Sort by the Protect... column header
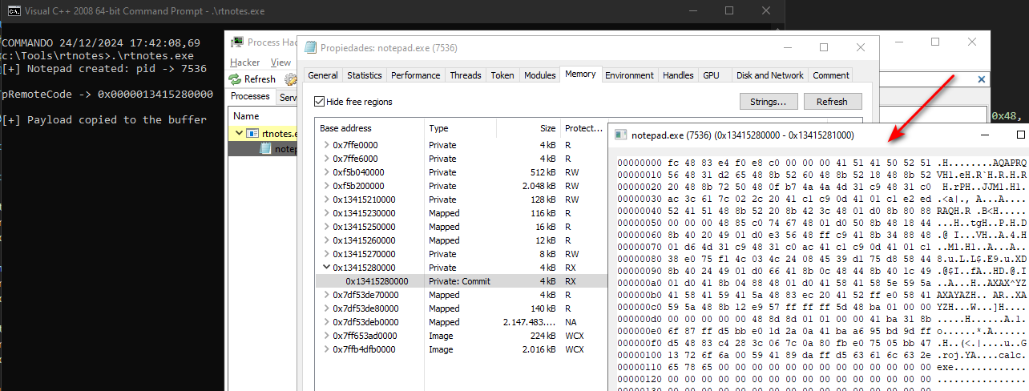Viewport: 1029px width, 391px height. click(x=583, y=128)
